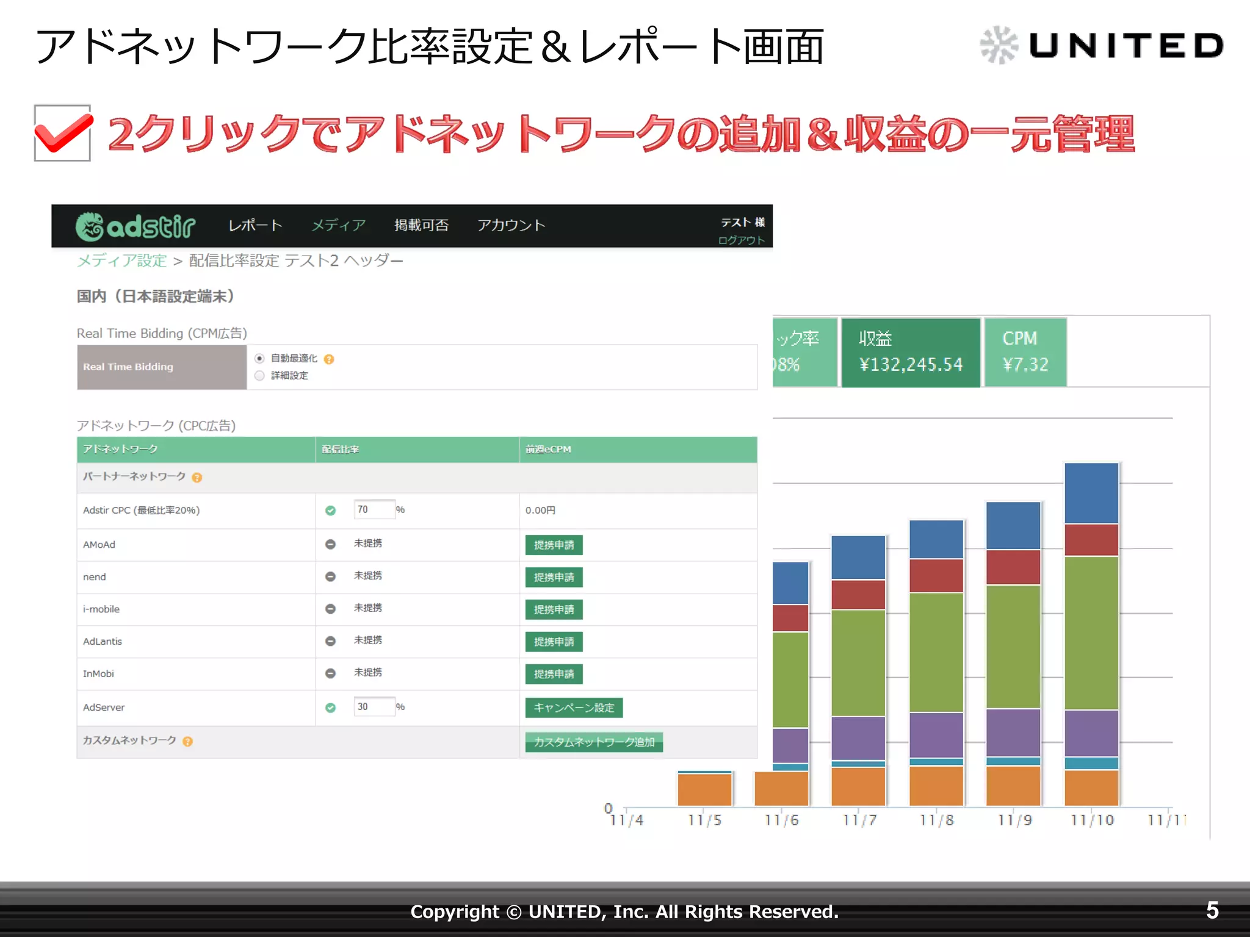
Task: Click 提携申請 button for InMobi
Action: click(x=554, y=674)
